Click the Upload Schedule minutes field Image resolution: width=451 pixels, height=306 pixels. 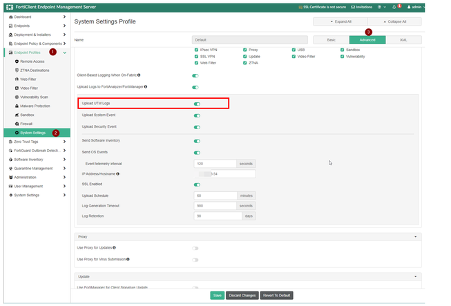pos(215,195)
